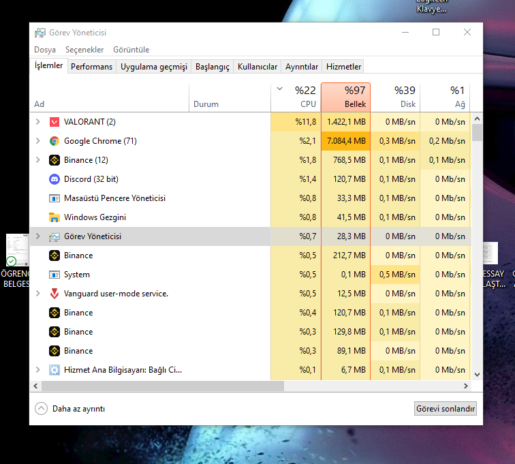Sort by CPU column header
Viewport: 515px width, 464px height.
(x=296, y=97)
